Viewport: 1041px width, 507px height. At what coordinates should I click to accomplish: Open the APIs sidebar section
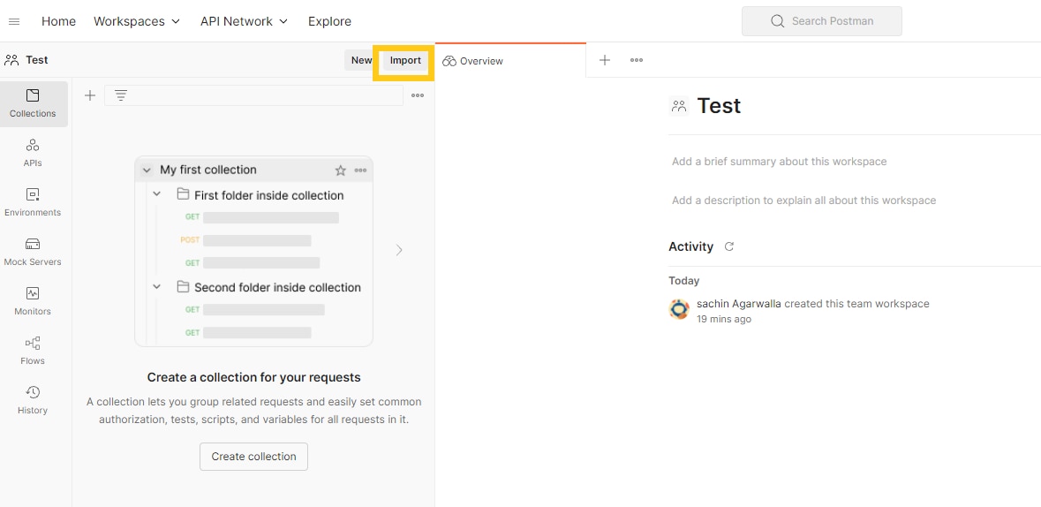[33, 153]
